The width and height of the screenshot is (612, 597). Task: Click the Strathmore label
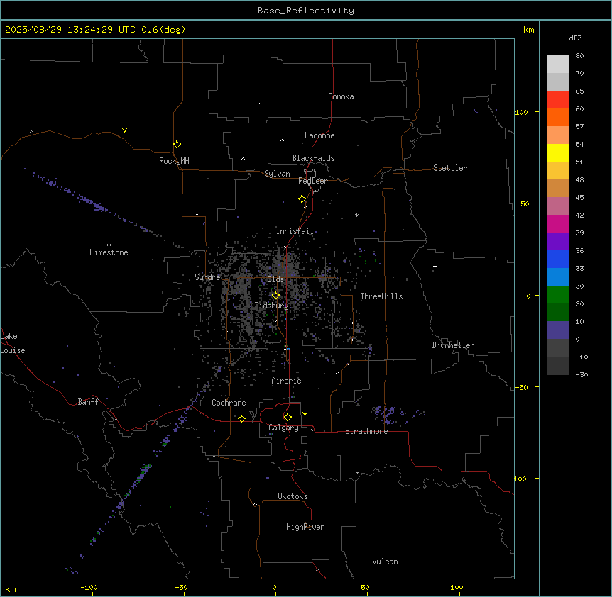366,431
